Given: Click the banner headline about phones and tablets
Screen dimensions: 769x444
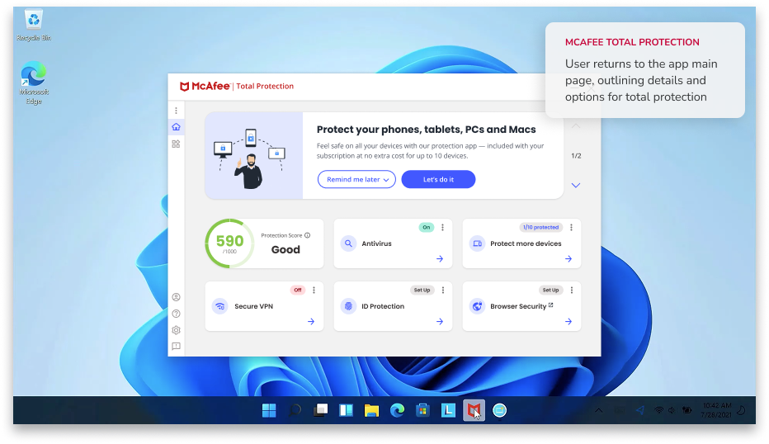Looking at the screenshot, I should pyautogui.click(x=427, y=130).
